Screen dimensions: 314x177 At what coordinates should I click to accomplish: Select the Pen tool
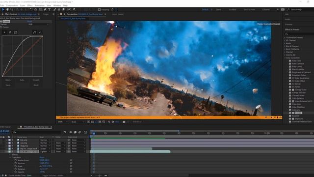pos(45,9)
